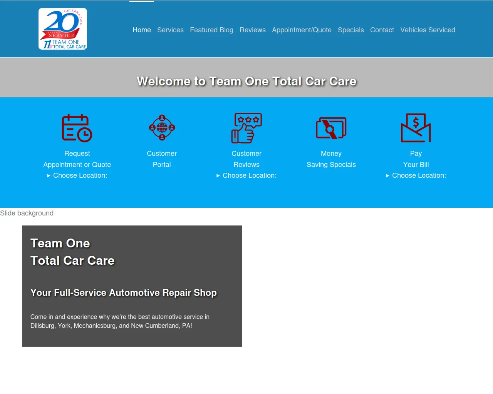Click the Contact navigation option

point(382,30)
